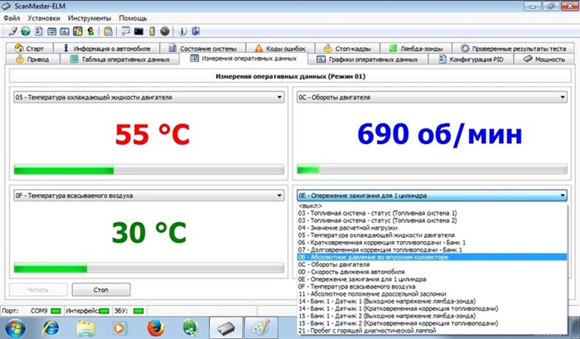Click the blue info icon in toolbar
The image size is (580, 339).
point(182,31)
